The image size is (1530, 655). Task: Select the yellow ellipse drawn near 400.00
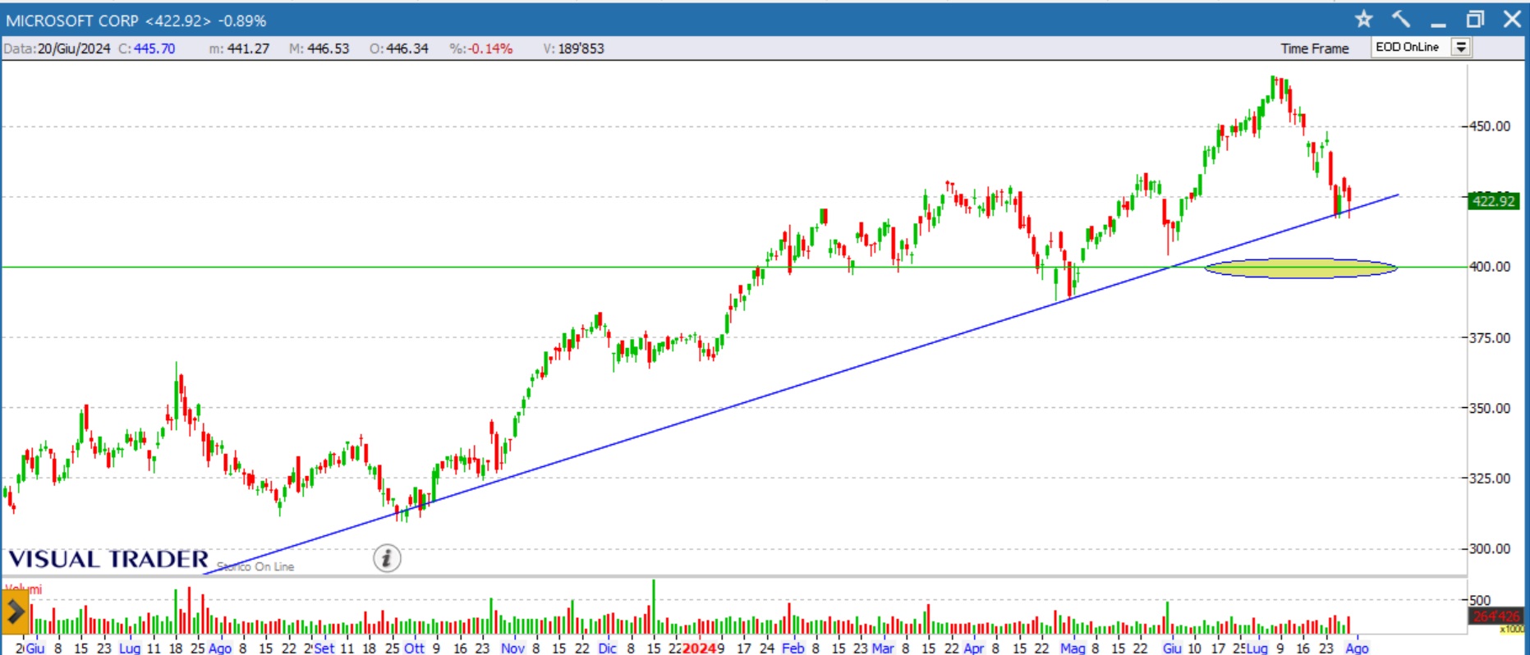(1301, 268)
